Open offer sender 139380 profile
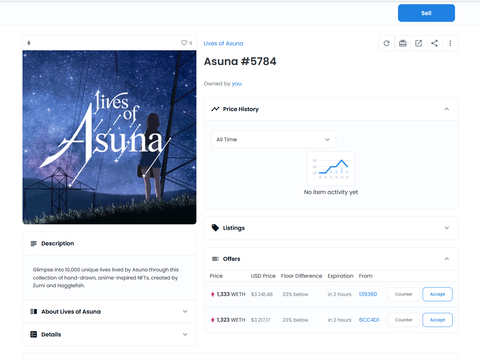 click(x=368, y=294)
